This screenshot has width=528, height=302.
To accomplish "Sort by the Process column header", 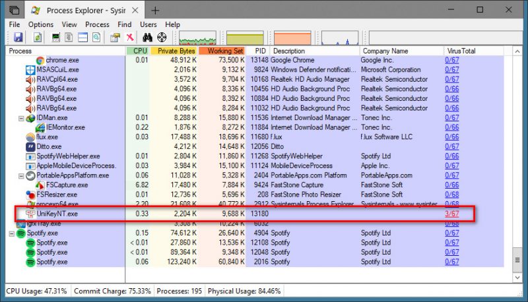I will point(65,51).
